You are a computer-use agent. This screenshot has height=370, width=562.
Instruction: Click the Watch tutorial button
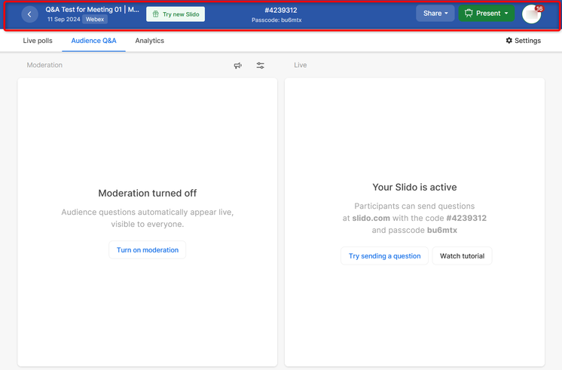(x=462, y=256)
